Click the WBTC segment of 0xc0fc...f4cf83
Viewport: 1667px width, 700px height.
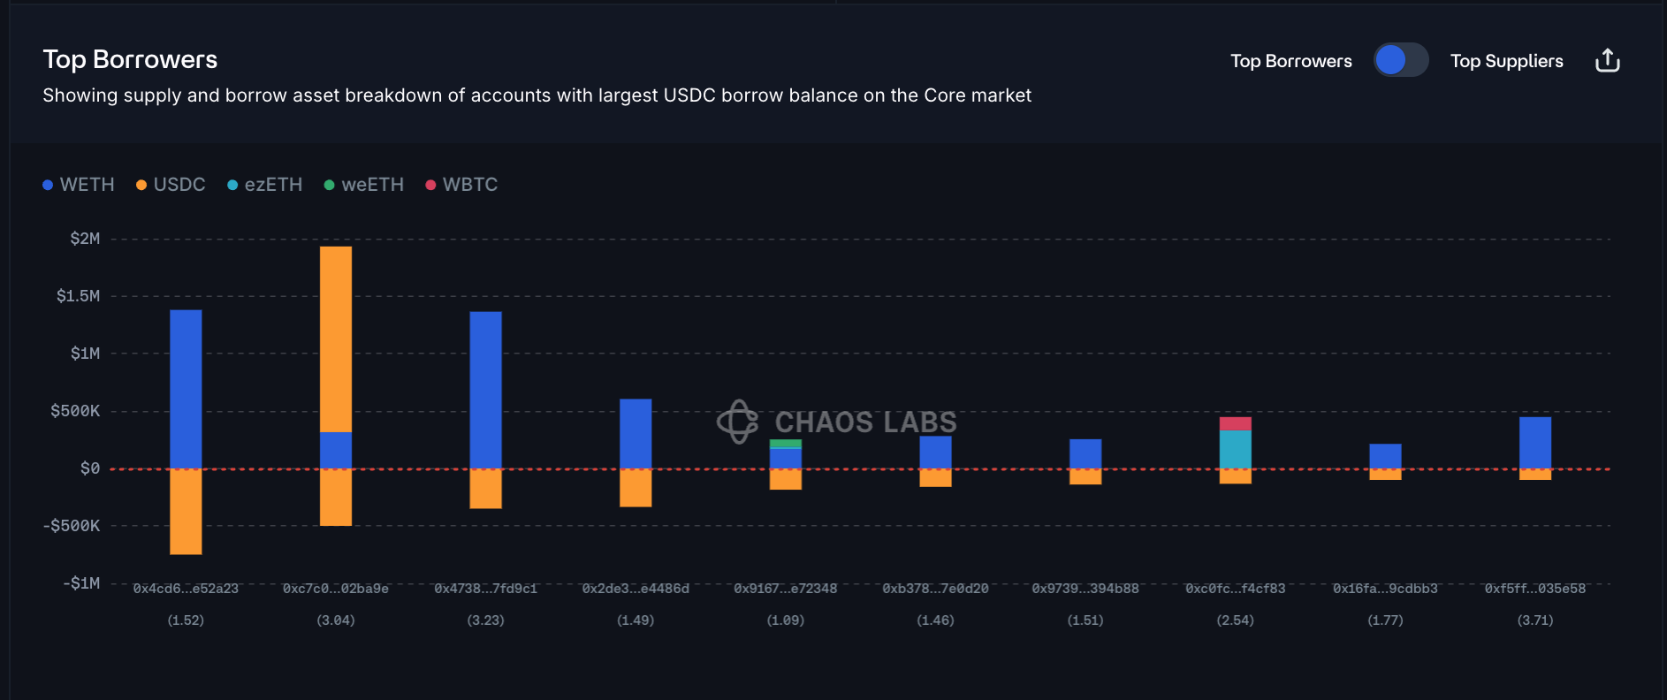(1235, 423)
